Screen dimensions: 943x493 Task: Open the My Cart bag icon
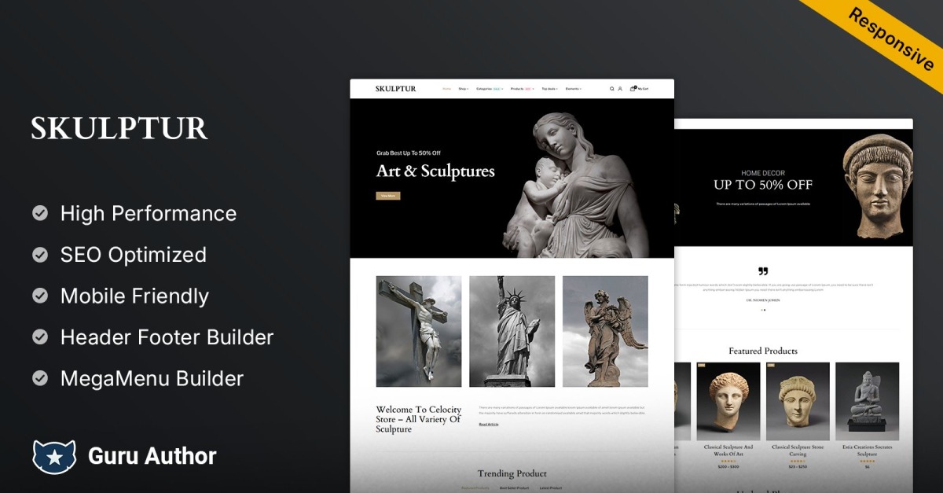point(633,89)
